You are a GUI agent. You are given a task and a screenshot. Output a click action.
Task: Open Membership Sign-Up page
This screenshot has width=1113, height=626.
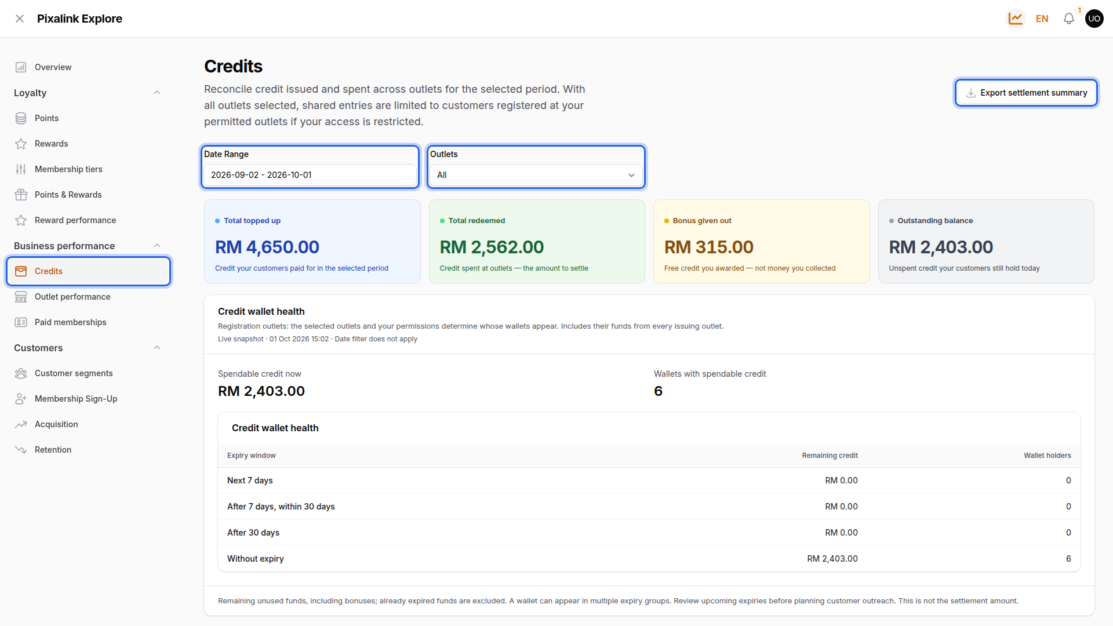[x=88, y=399]
